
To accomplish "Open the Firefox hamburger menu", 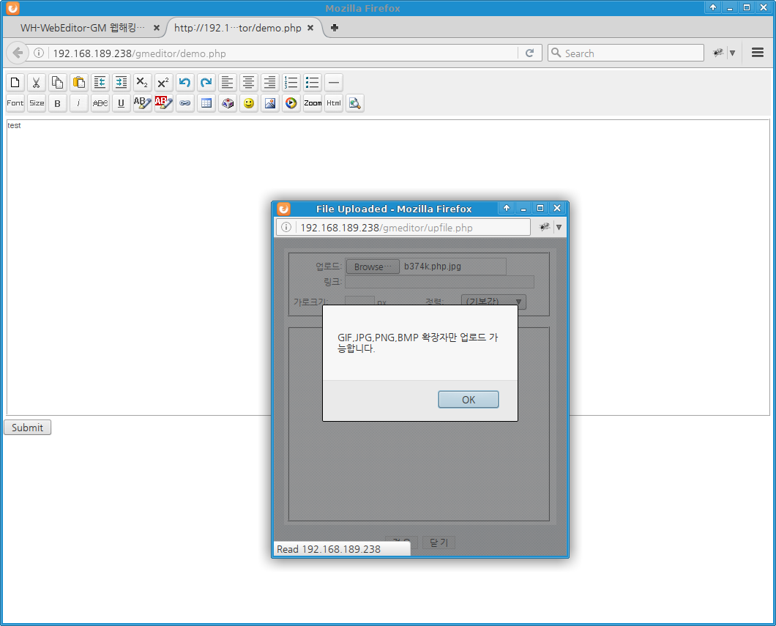I will point(757,53).
